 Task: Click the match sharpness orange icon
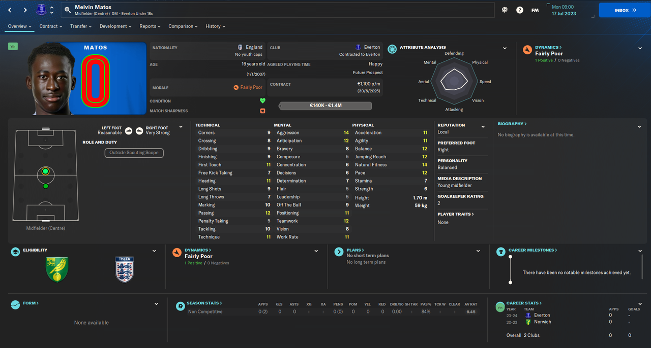262,111
